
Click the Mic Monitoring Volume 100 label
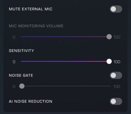(117, 37)
